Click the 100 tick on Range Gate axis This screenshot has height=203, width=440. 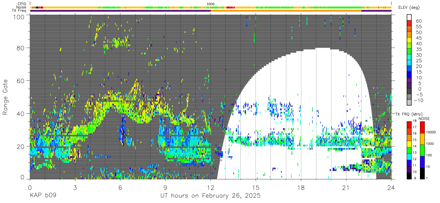point(19,17)
